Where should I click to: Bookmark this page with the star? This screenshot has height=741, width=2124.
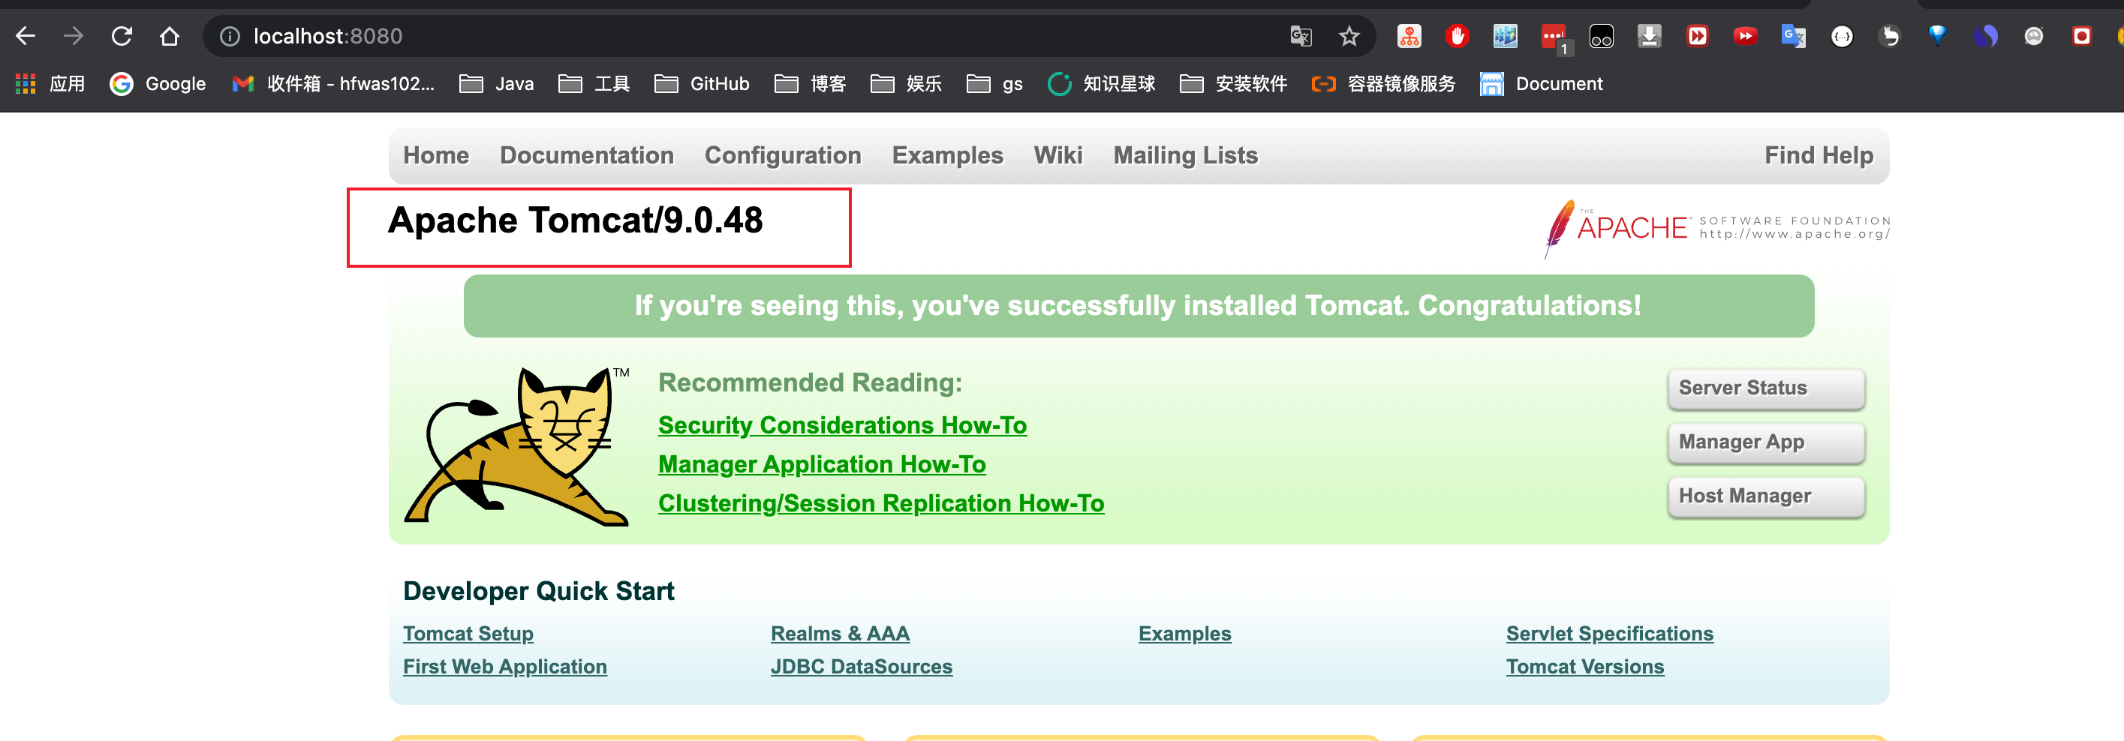[1349, 36]
